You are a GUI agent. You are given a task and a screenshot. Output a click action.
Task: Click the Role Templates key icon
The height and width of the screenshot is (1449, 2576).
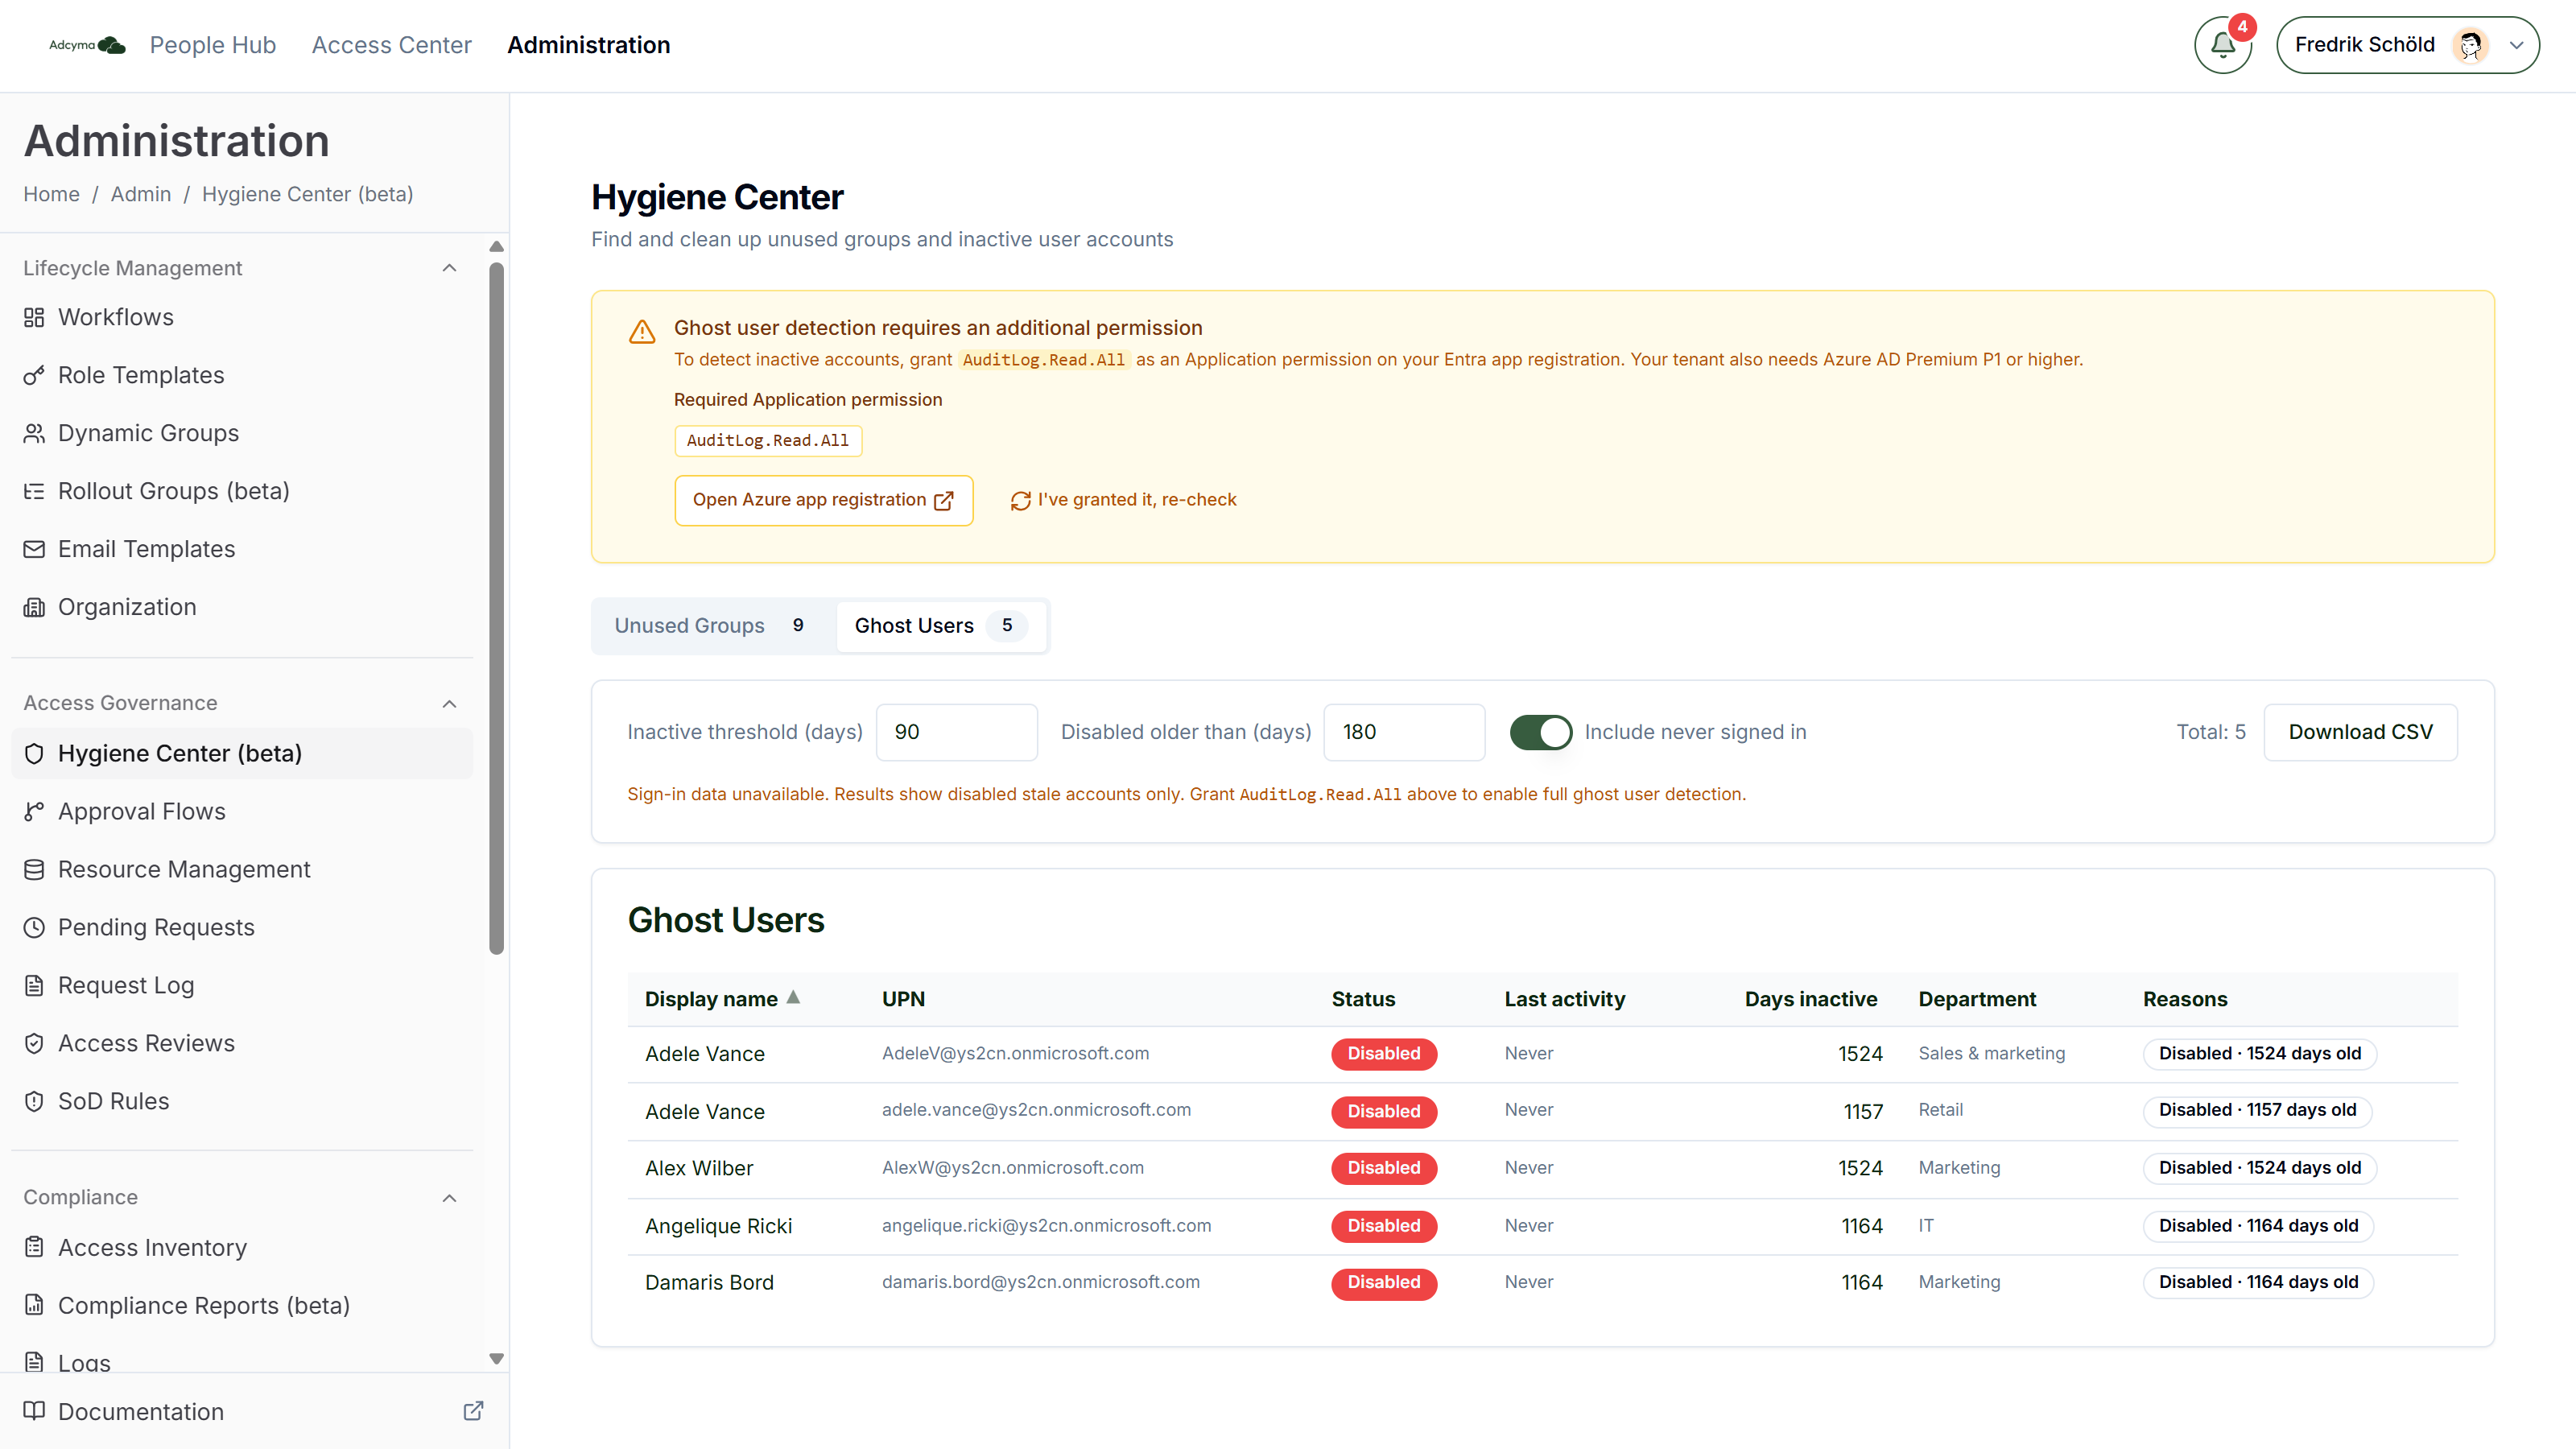[x=34, y=375]
